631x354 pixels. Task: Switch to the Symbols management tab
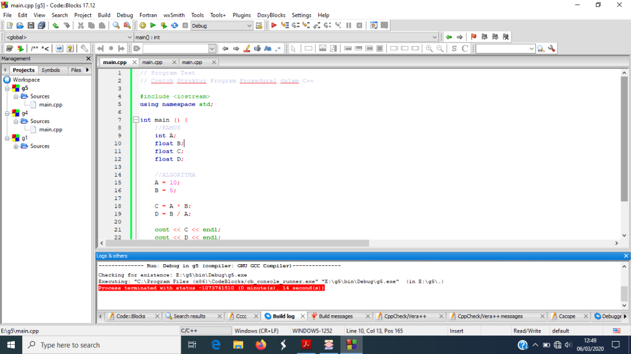click(51, 70)
